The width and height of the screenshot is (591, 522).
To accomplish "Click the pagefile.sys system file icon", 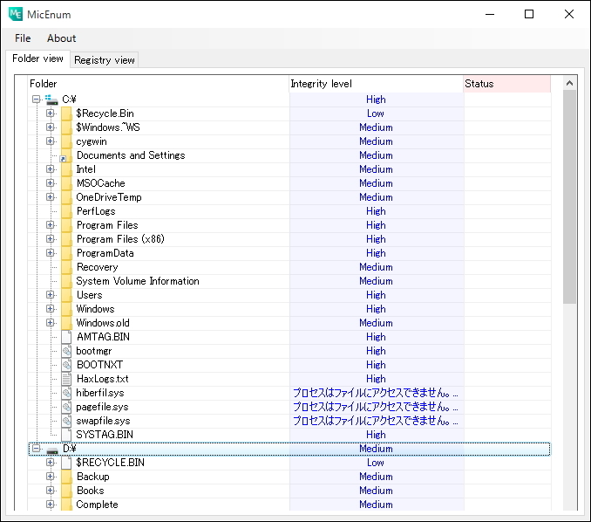I will [66, 407].
